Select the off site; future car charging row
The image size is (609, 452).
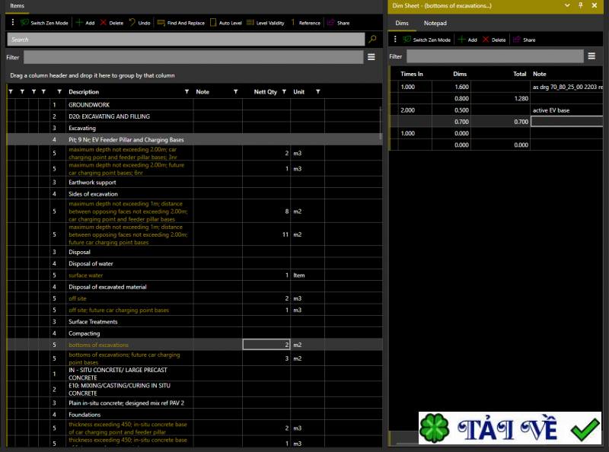click(x=194, y=310)
